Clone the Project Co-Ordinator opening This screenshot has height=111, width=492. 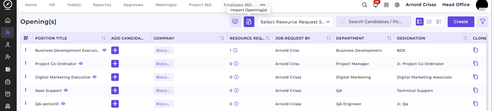click(x=476, y=63)
